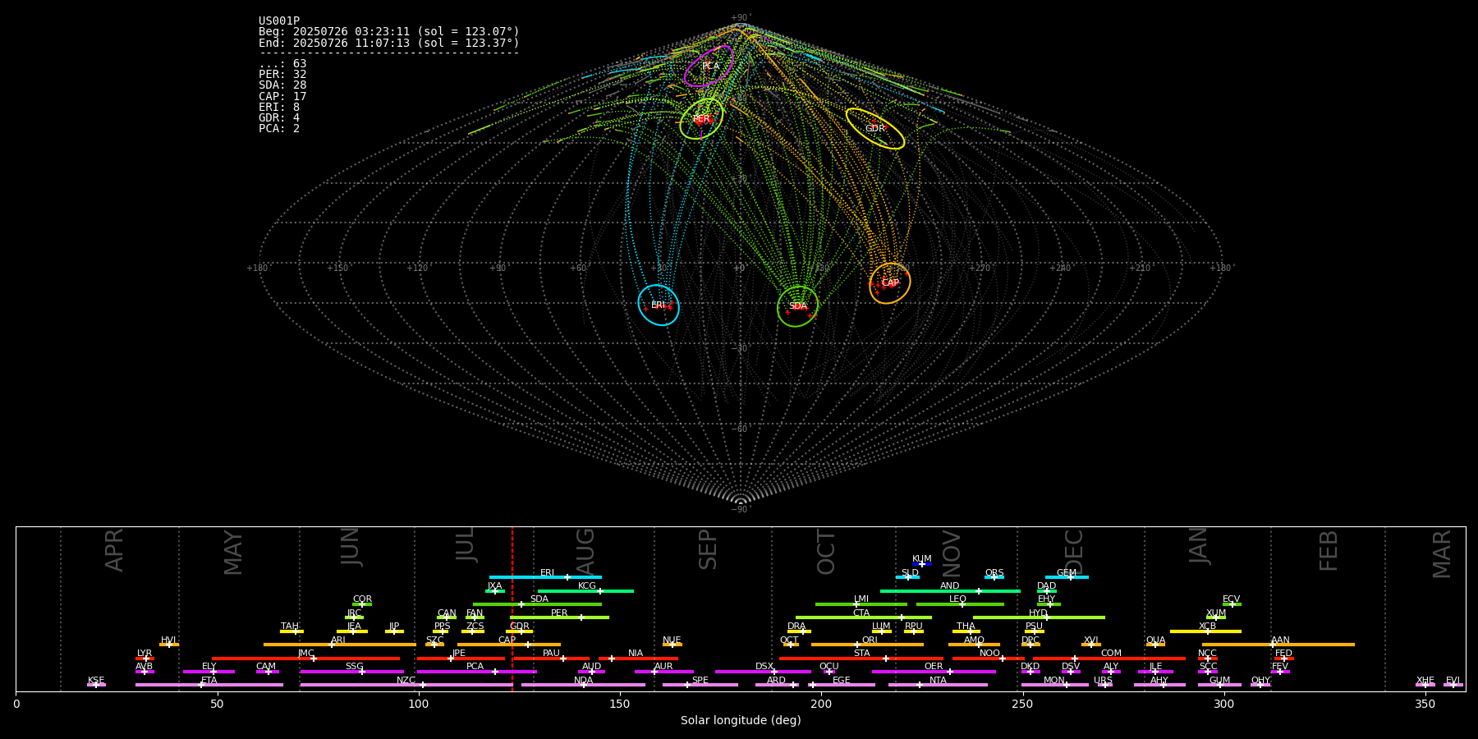This screenshot has width=1478, height=739.
Task: Click the red dashed current solar longitude line
Action: tap(512, 608)
